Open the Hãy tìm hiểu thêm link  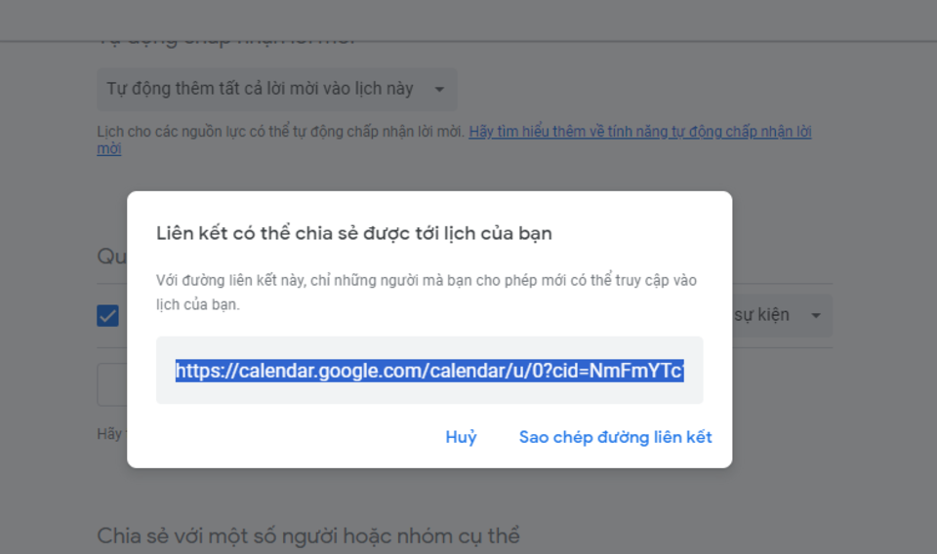tap(639, 132)
